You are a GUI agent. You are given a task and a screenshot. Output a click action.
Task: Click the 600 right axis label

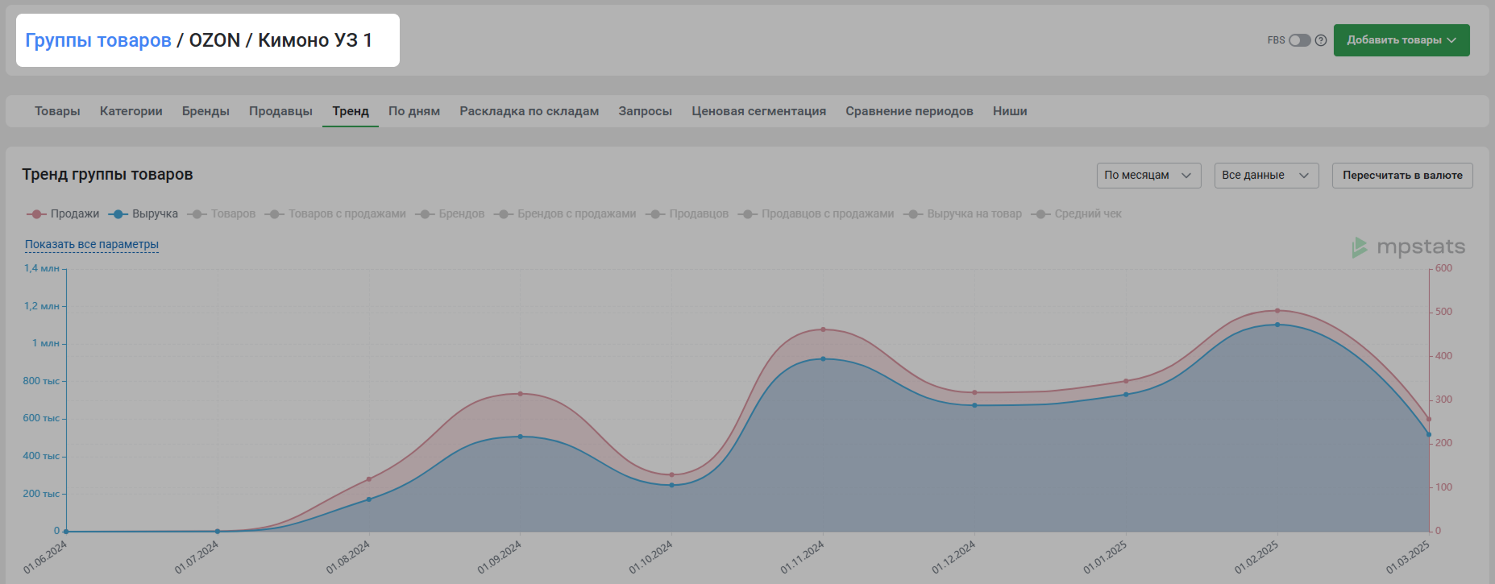[1443, 268]
